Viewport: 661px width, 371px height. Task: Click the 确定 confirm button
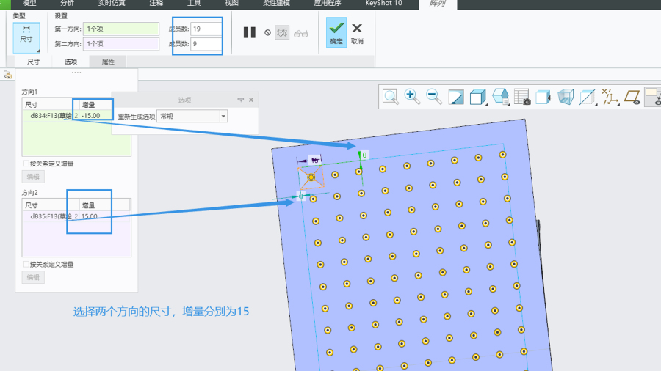pyautogui.click(x=336, y=33)
